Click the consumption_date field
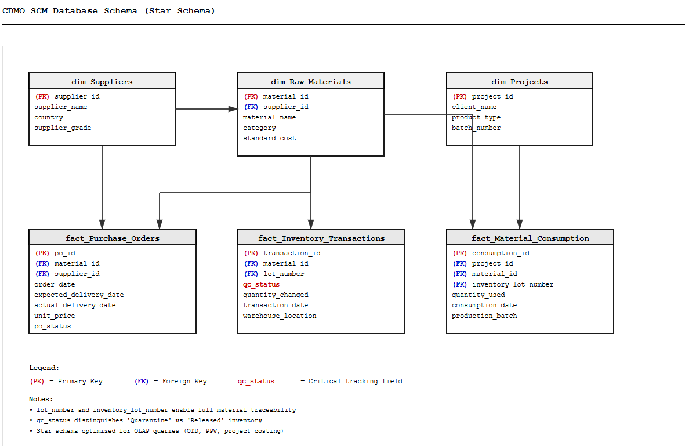Image resolution: width=685 pixels, height=446 pixels. [x=484, y=306]
